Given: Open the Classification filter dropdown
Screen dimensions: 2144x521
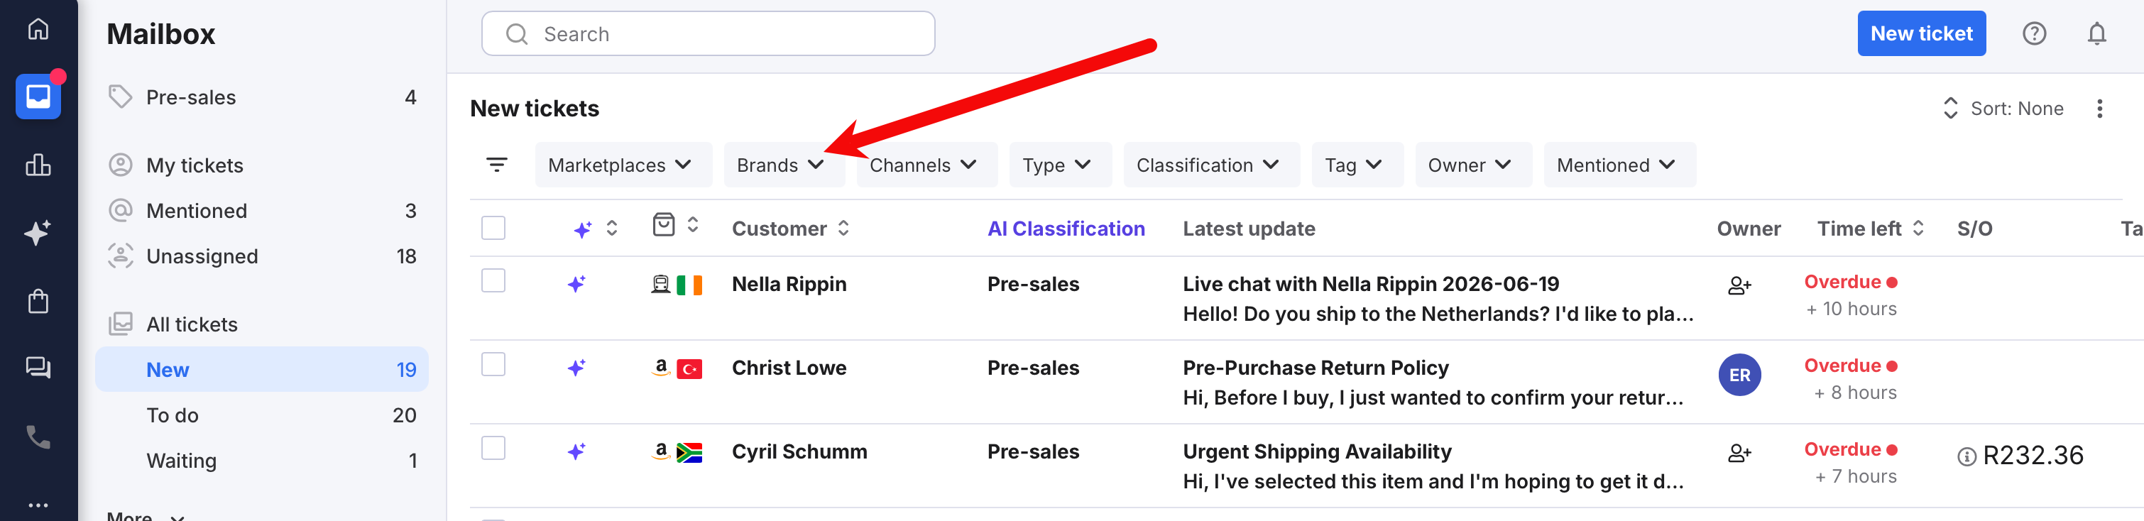Looking at the screenshot, I should (1210, 165).
